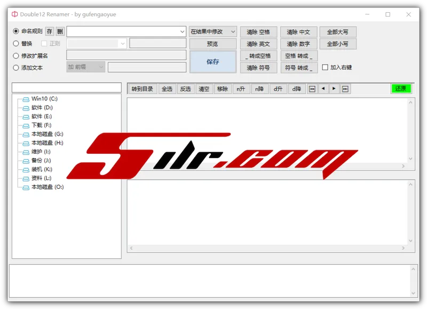The height and width of the screenshot is (309, 427).
Task: Click the 转到目录 toolbar button
Action: [142, 89]
